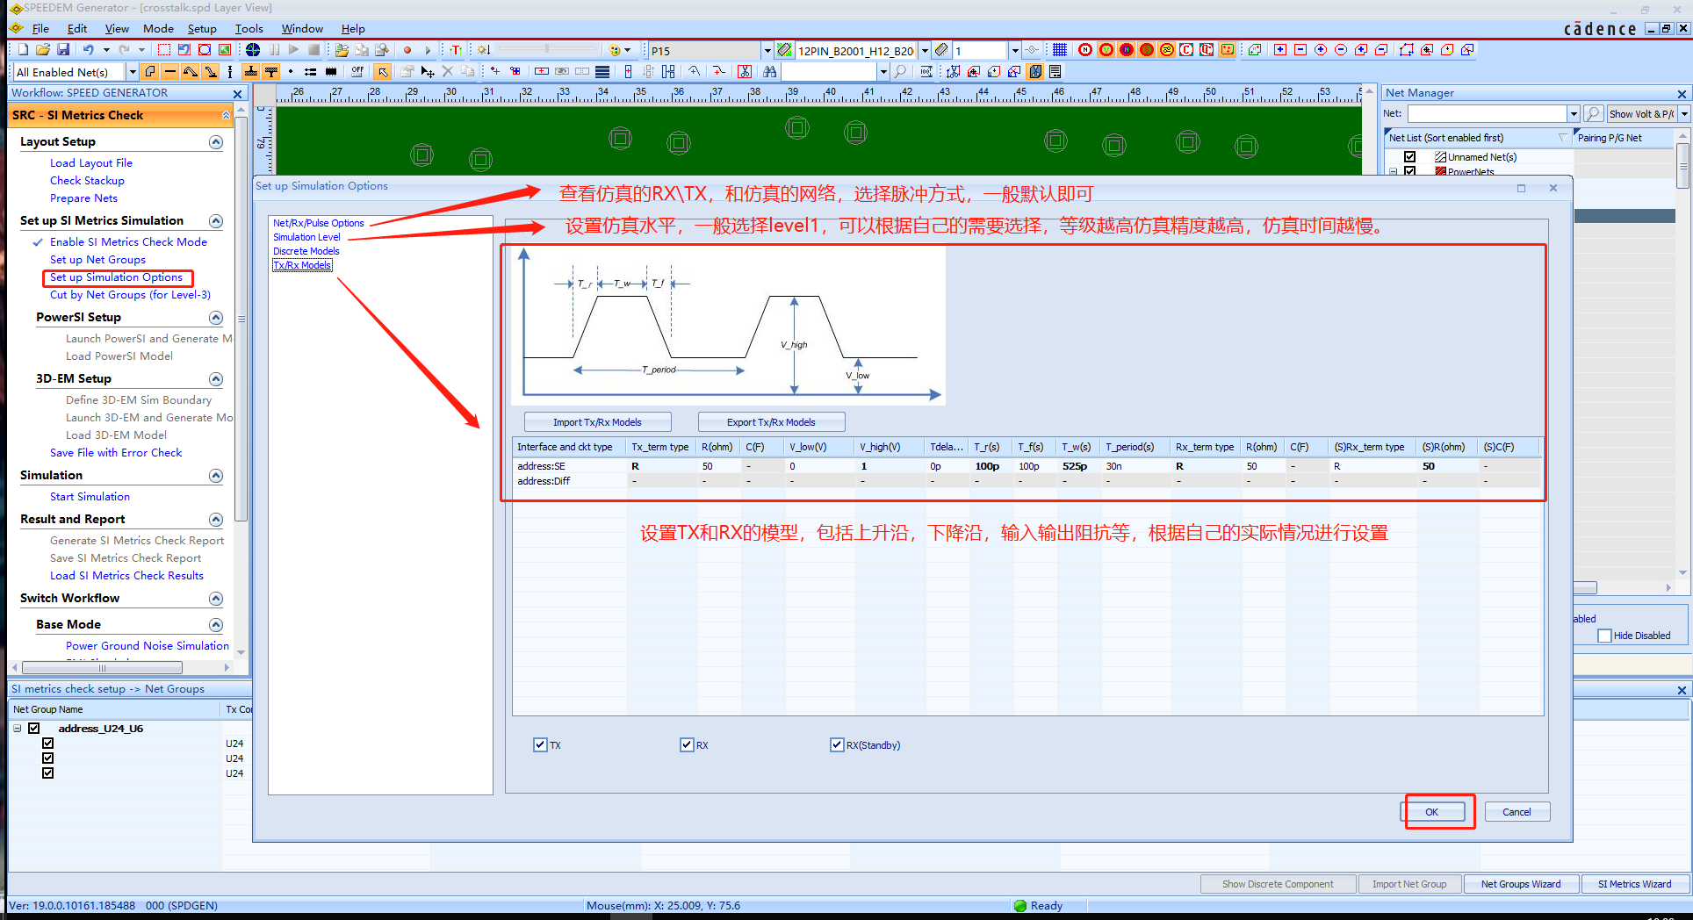Click the binoculars find icon
This screenshot has height=920, width=1693.
(770, 72)
